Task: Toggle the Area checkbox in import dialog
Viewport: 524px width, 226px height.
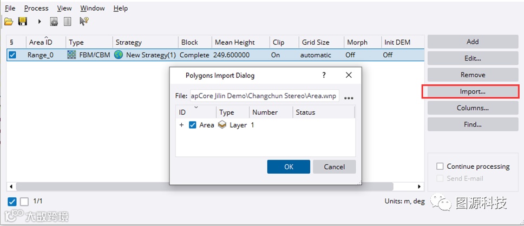Action: click(193, 125)
